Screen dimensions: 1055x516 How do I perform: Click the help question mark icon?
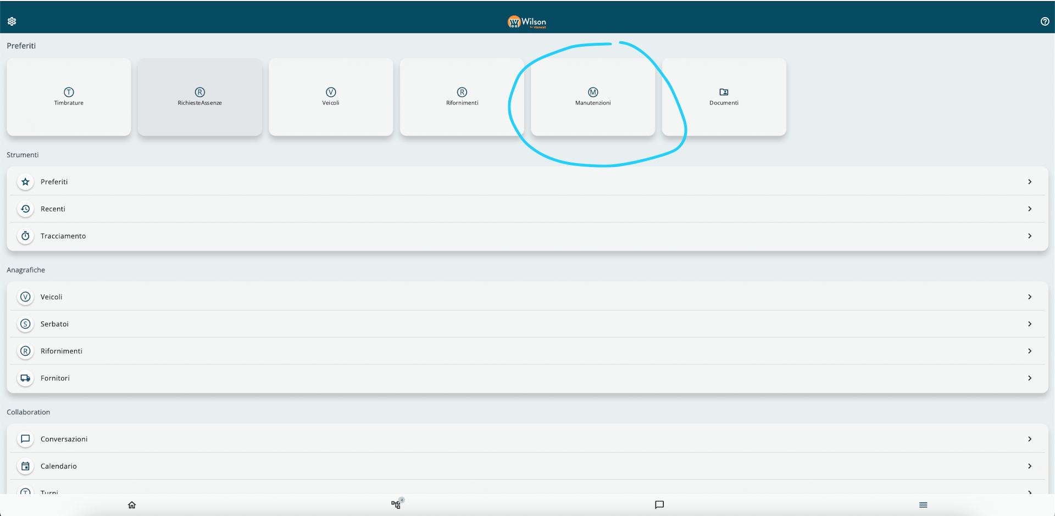tap(1045, 21)
